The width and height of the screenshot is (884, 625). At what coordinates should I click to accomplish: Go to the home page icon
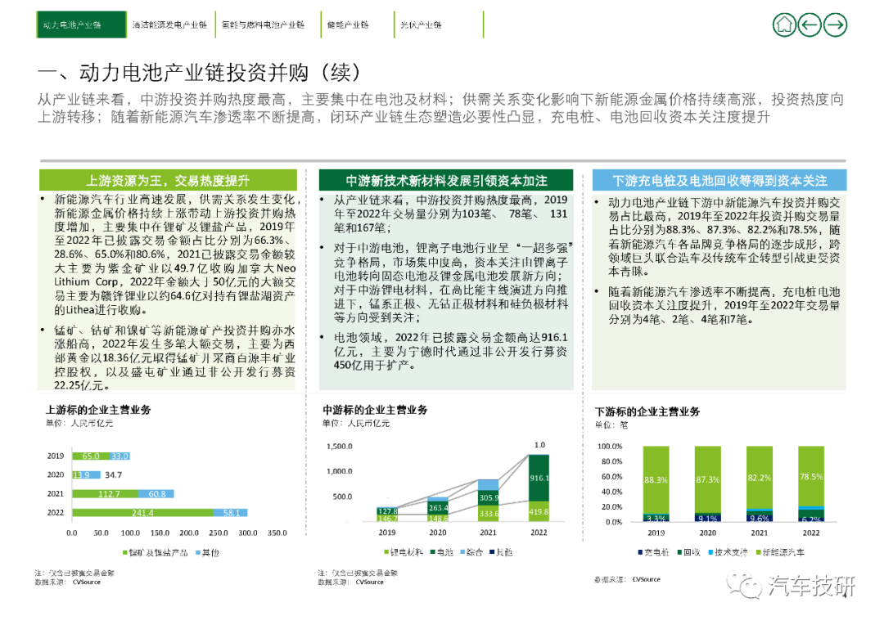pyautogui.click(x=784, y=25)
